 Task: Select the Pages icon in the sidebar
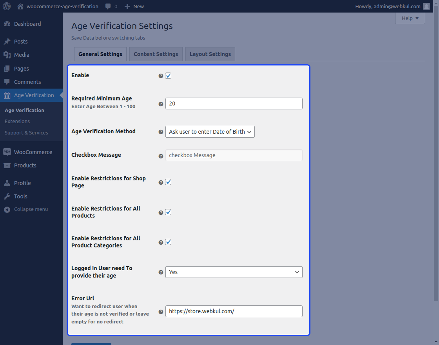click(x=8, y=68)
